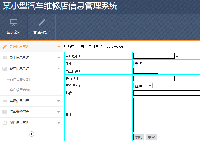Go to 客户信息查询 submenu item
This screenshot has height=165, width=200.
[x=20, y=90]
